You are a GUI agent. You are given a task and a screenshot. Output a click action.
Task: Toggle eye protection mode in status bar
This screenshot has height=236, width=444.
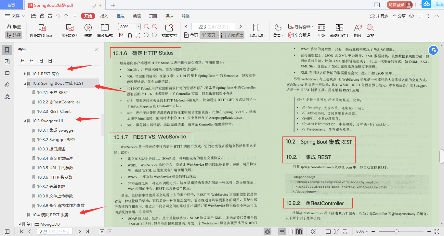pyautogui.click(x=268, y=231)
